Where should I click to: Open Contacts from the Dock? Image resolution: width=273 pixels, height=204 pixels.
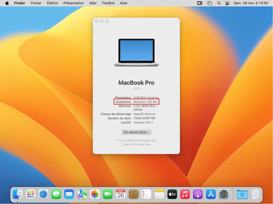pyautogui.click(x=134, y=194)
